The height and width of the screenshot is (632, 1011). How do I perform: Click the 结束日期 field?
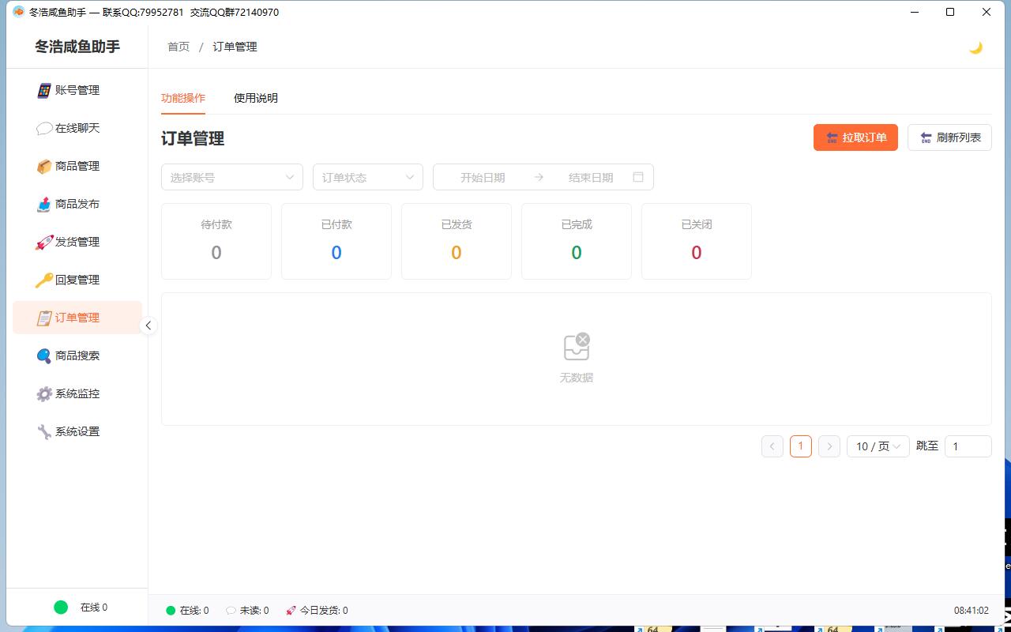[x=591, y=177]
